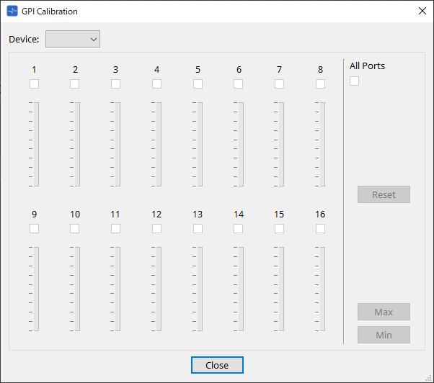Click the port 9 level meter
Image resolution: width=434 pixels, height=383 pixels.
34,289
